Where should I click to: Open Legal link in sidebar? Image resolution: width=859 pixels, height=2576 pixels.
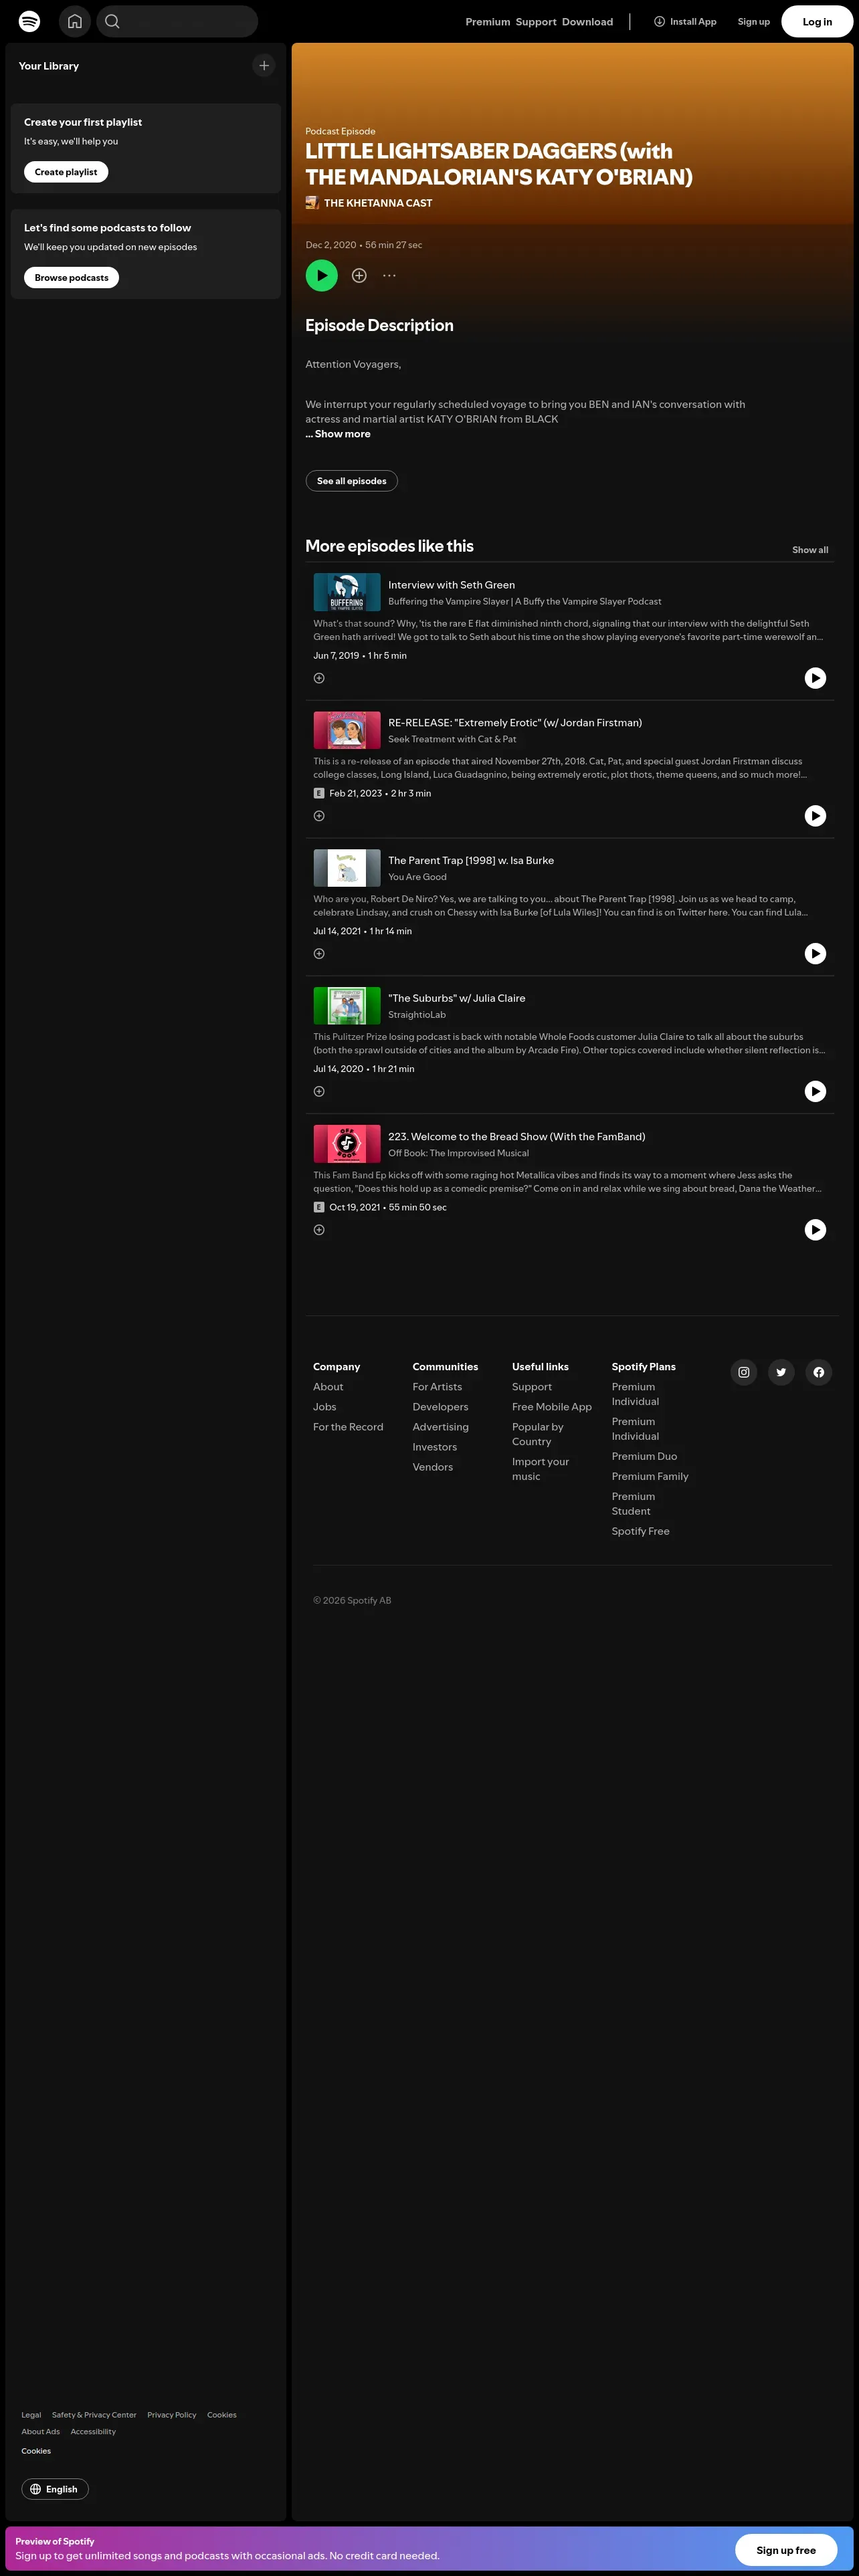[31, 2415]
